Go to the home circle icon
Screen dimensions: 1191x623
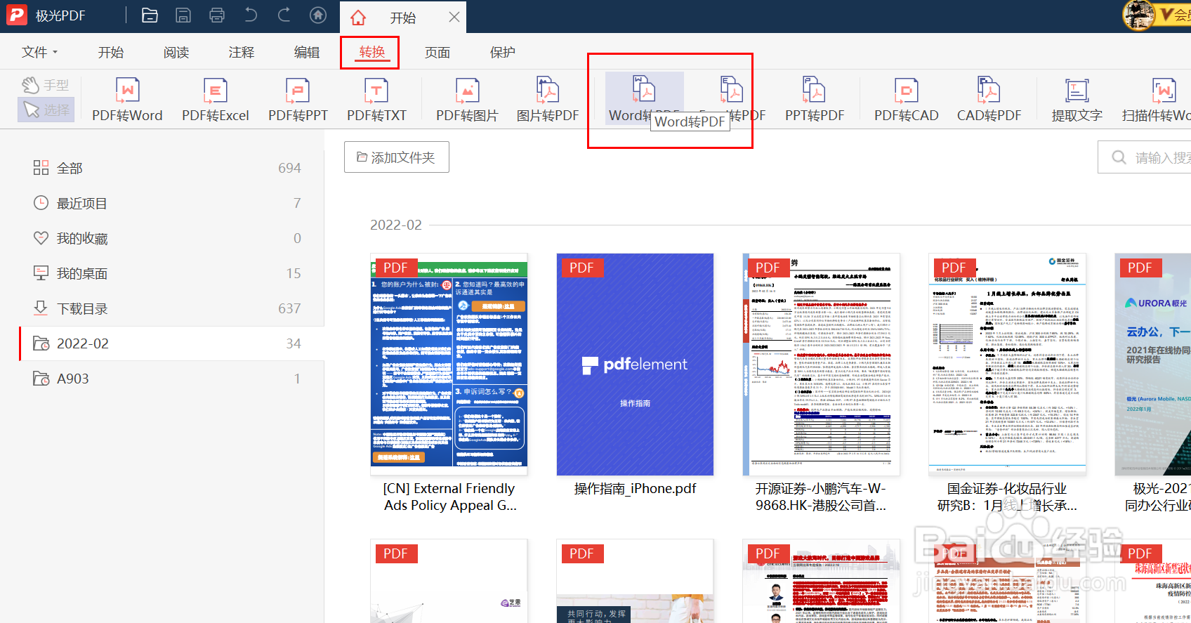pyautogui.click(x=318, y=15)
